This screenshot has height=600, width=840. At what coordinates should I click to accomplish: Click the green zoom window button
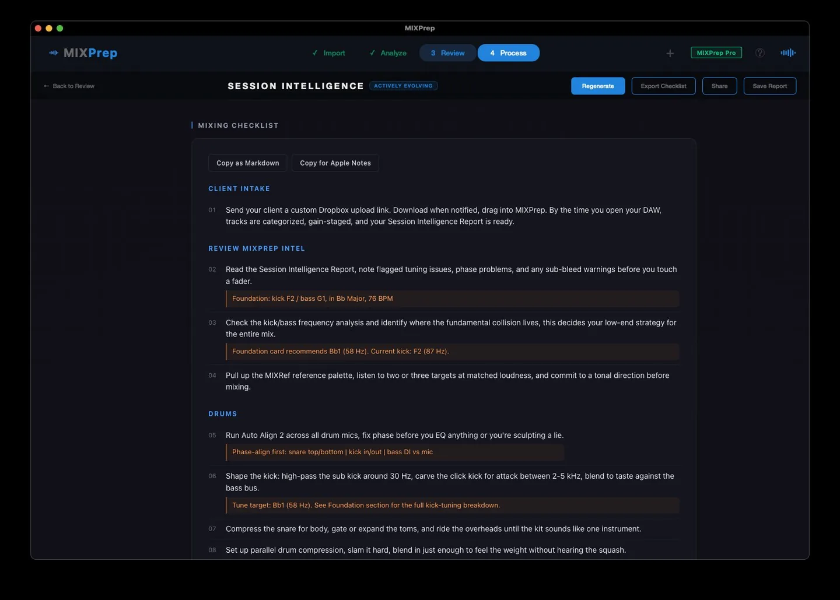pos(60,28)
